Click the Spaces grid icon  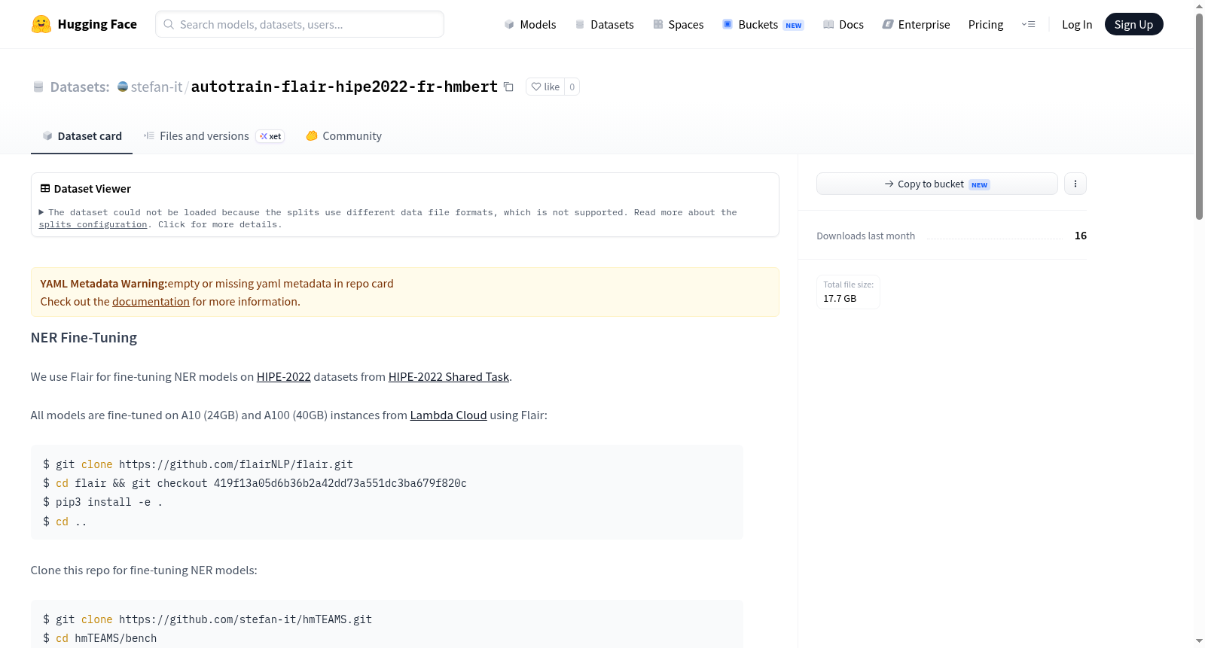click(x=658, y=25)
